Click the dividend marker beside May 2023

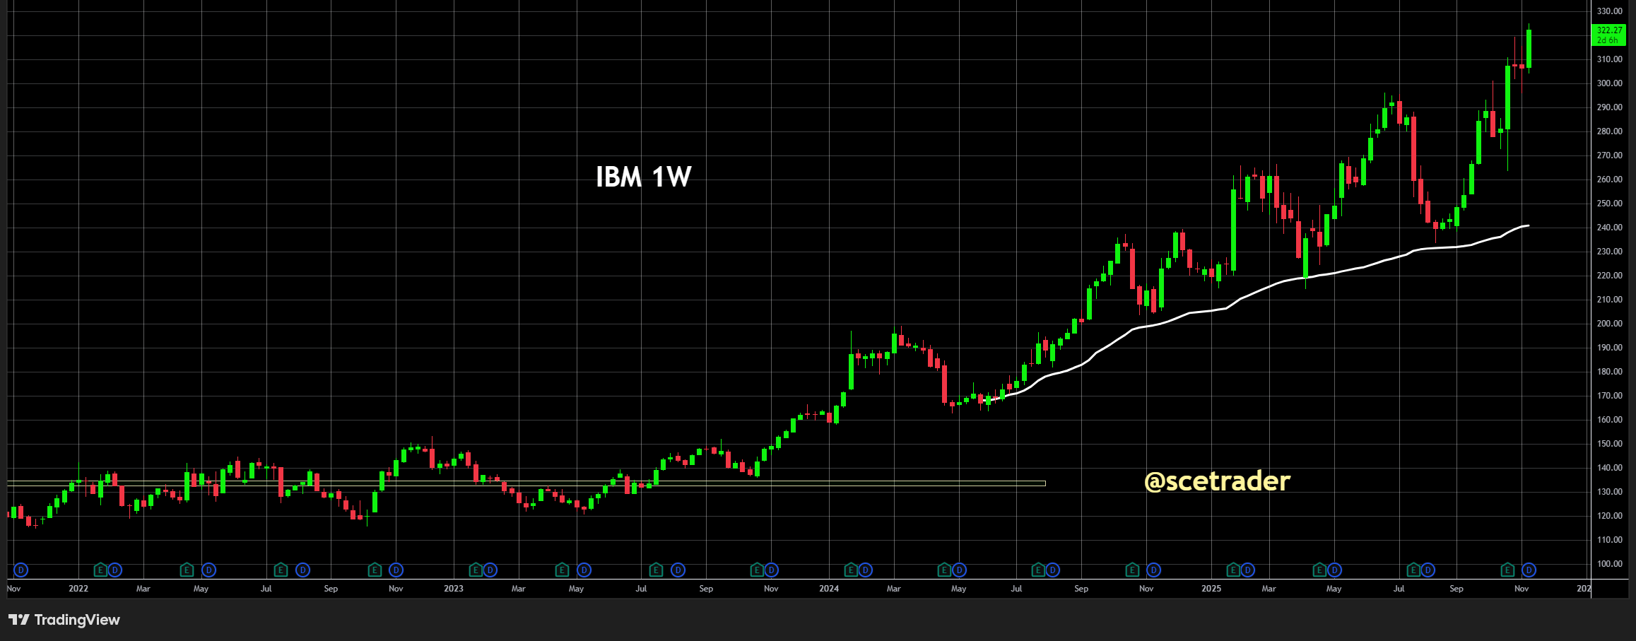[584, 570]
